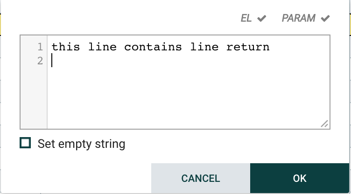Enable the Set empty string checkbox

click(x=25, y=143)
